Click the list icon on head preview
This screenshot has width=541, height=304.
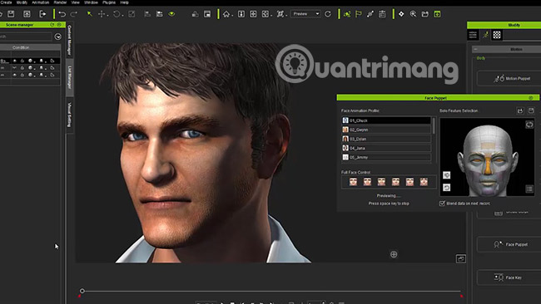coord(529,189)
